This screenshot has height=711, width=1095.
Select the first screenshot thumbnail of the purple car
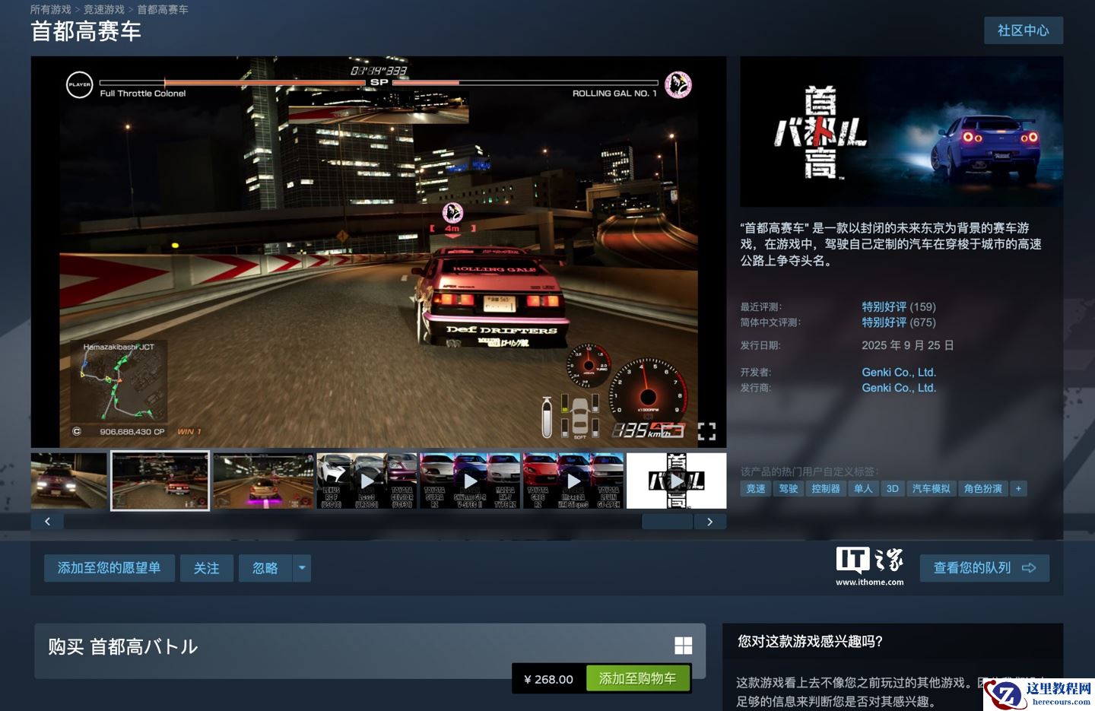coord(69,481)
